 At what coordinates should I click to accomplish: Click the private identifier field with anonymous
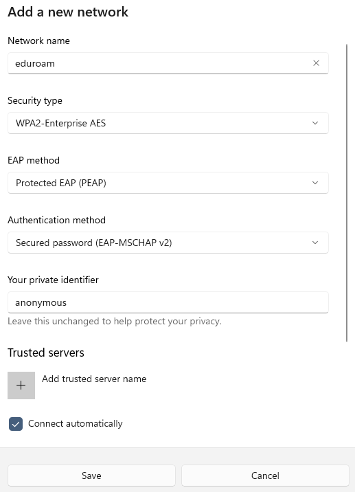(168, 302)
